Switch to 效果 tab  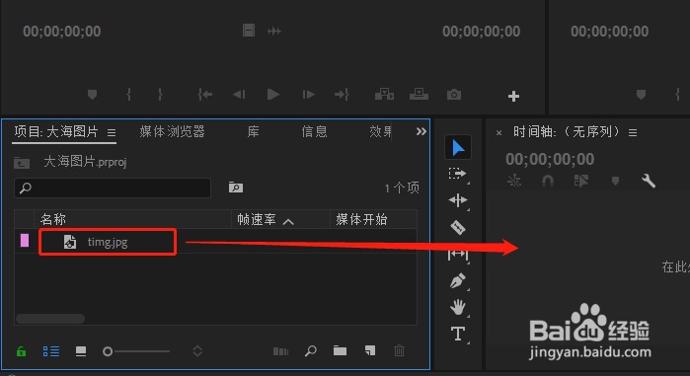click(x=380, y=131)
